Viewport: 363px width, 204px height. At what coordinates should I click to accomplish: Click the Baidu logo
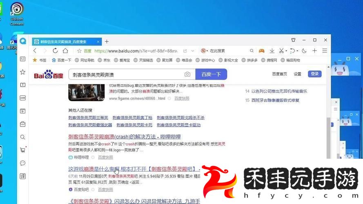coord(48,74)
